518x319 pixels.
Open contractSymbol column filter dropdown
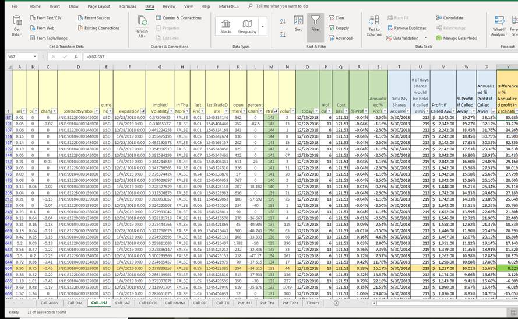[x=97, y=111]
